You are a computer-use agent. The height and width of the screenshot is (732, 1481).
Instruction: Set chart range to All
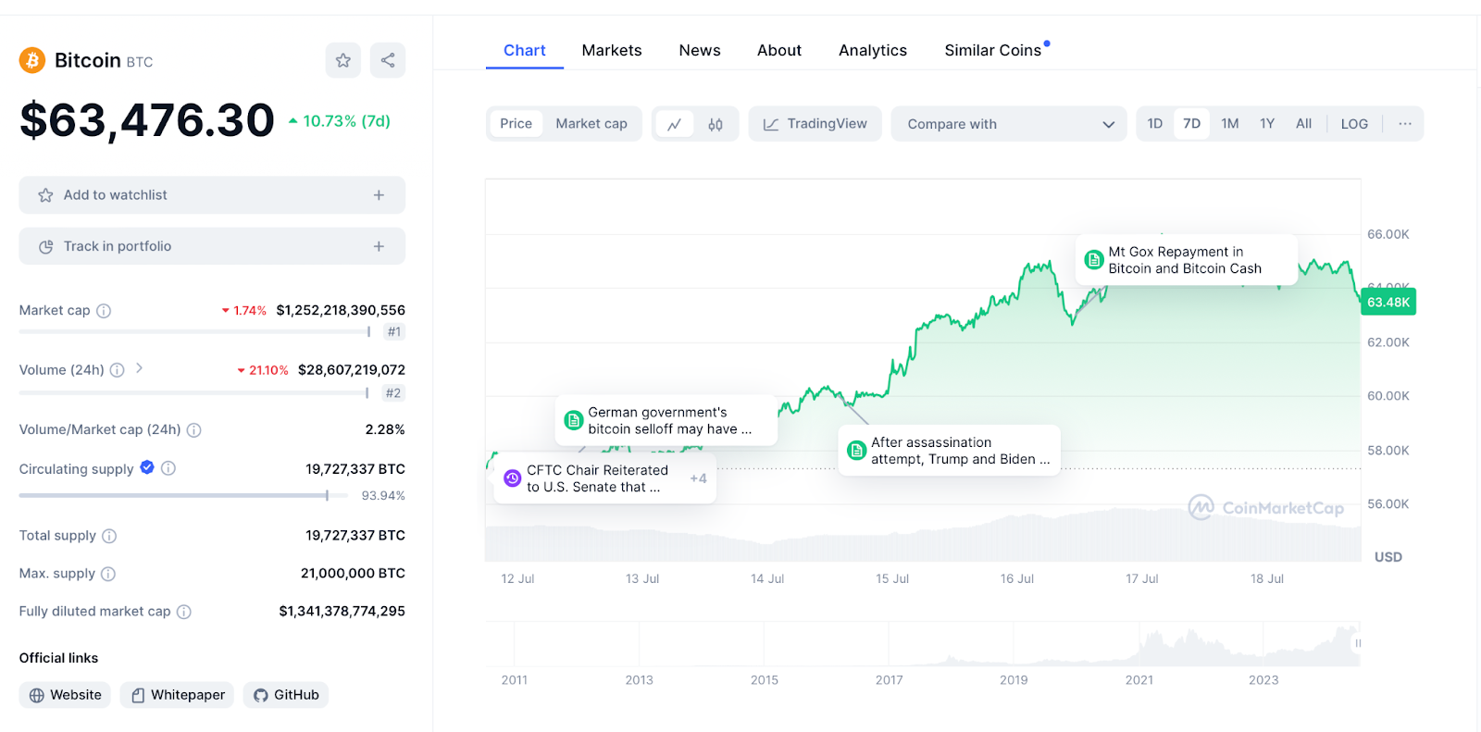pos(1304,124)
